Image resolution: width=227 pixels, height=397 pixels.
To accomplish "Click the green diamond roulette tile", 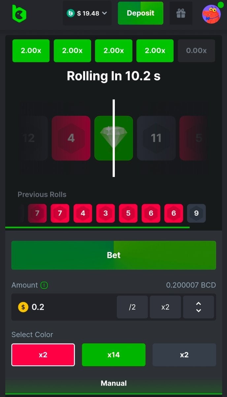I will tap(113, 138).
